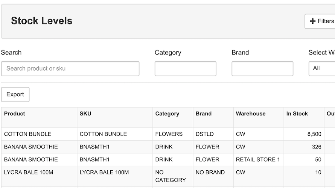The width and height of the screenshot is (335, 188).
Task: Sort by the Product column header
Action: click(15, 114)
